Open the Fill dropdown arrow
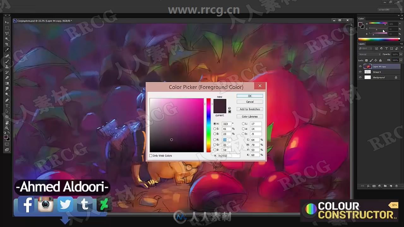The image size is (404, 227). click(401, 60)
